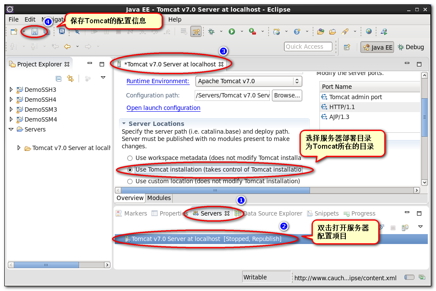Run the application with green play icon
This screenshot has width=436, height=291.
pos(232,31)
